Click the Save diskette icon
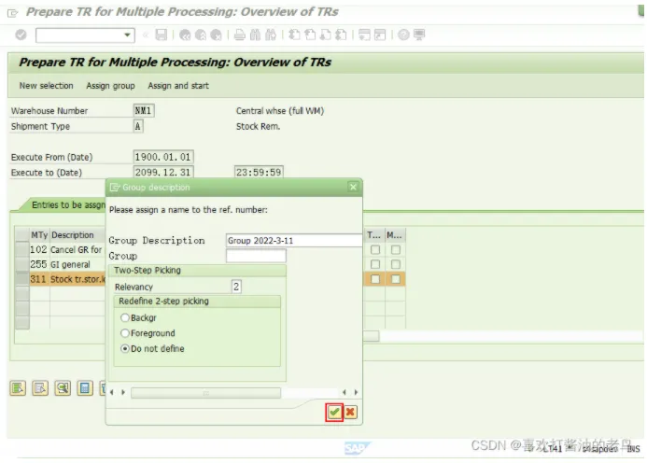This screenshot has height=463, width=647. click(161, 35)
